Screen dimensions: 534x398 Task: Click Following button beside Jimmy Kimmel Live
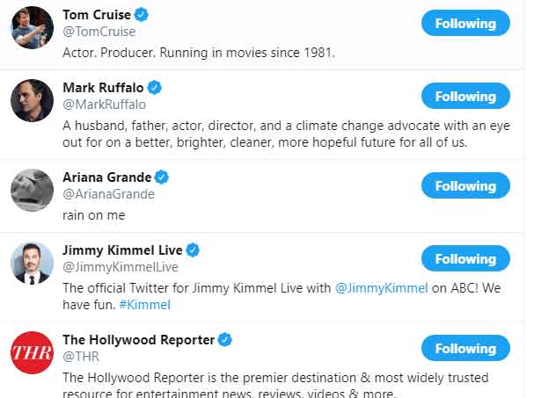tap(465, 258)
